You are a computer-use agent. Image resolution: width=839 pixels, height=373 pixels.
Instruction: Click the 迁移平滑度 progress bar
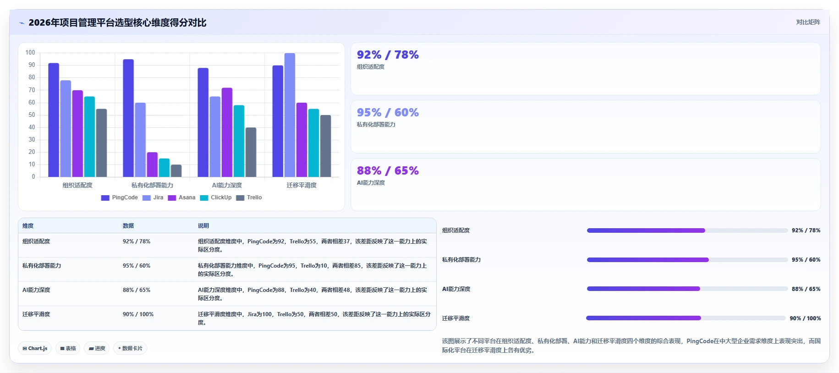click(x=686, y=318)
